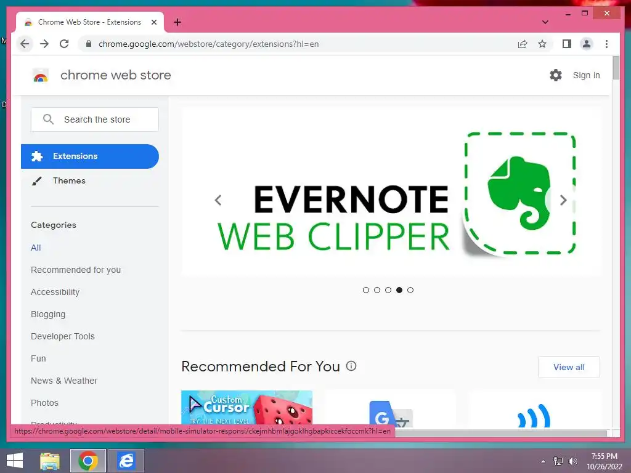Open the News & Weather category
The image size is (631, 473).
pyautogui.click(x=64, y=381)
